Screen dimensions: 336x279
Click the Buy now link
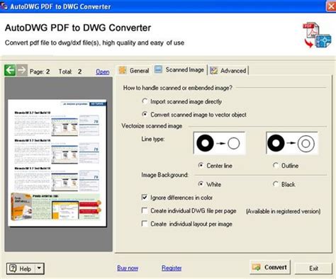coord(128,268)
